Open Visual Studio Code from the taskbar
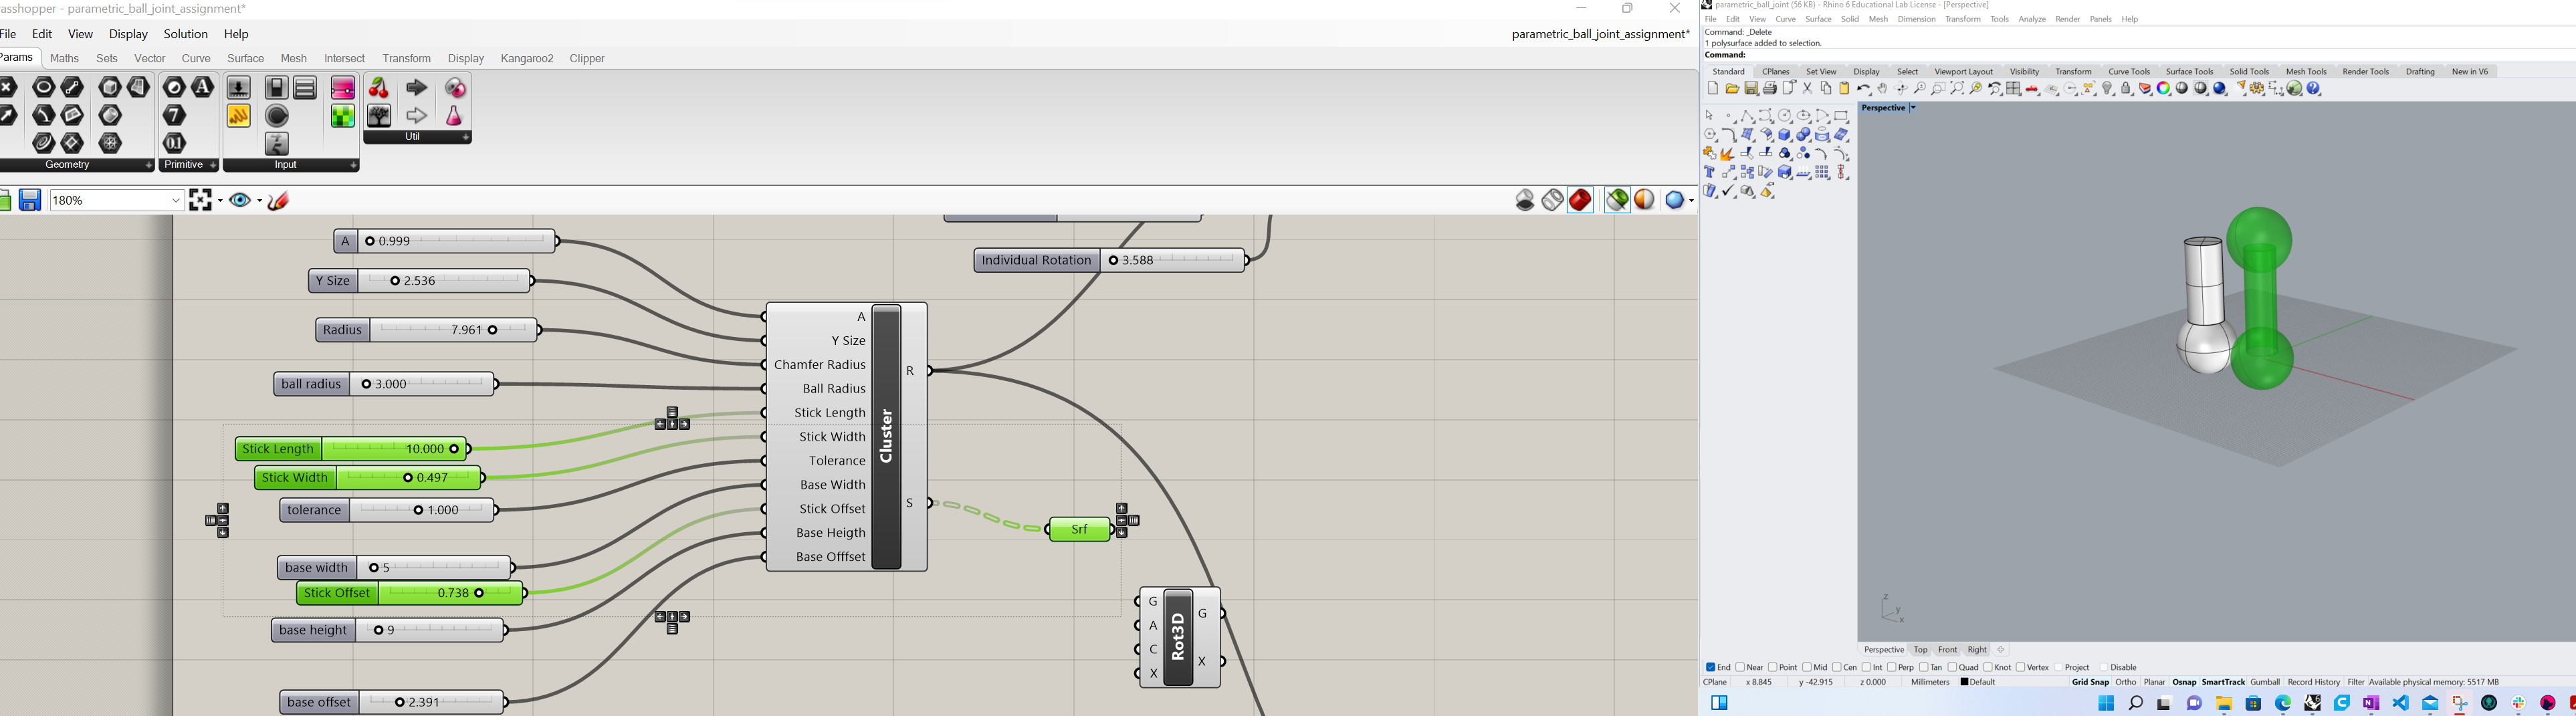Image resolution: width=2576 pixels, height=716 pixels. [2401, 703]
